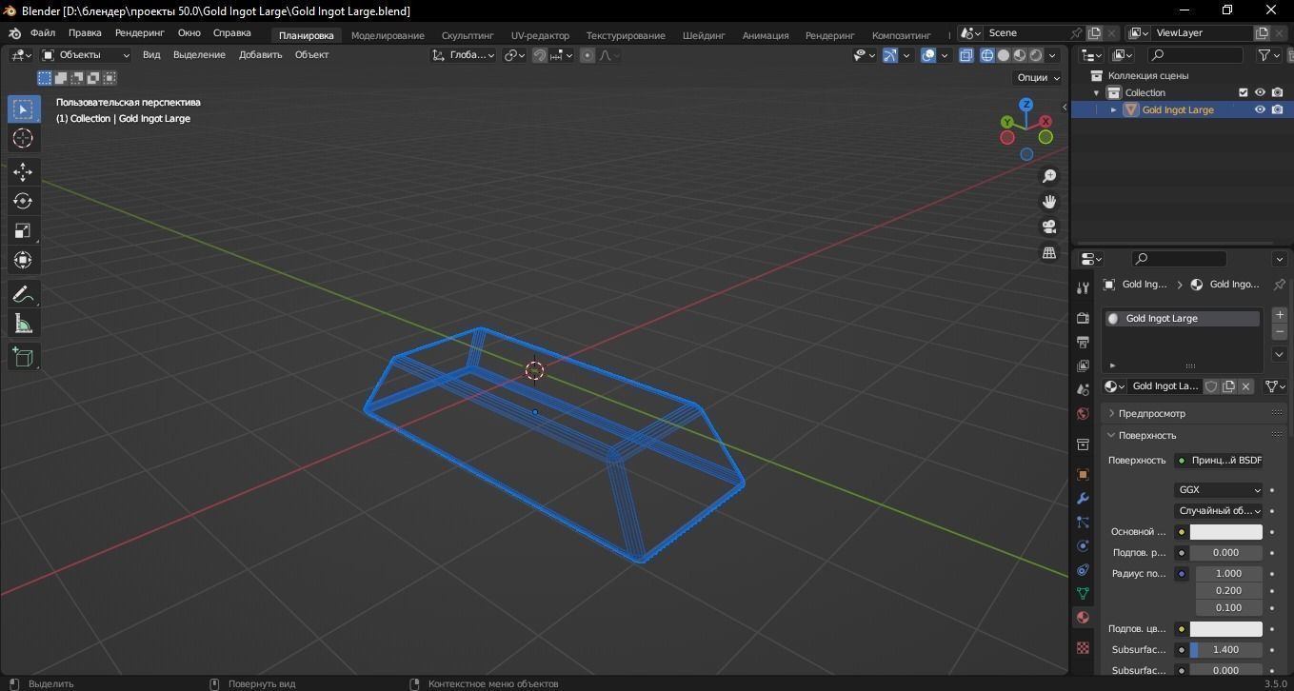The width and height of the screenshot is (1294, 691).
Task: Select the Scale tool
Action: point(23,231)
